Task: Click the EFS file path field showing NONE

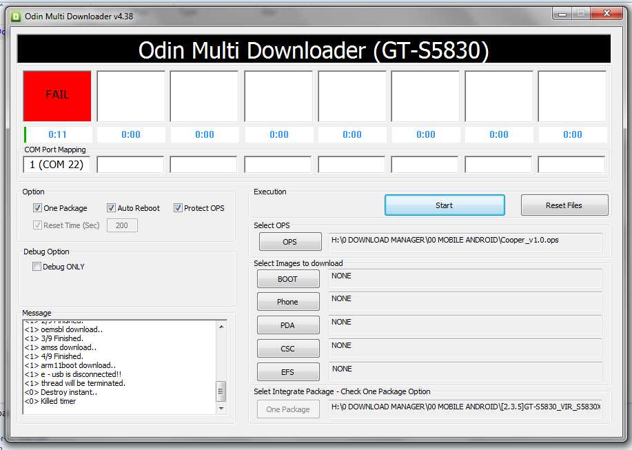Action: click(x=465, y=371)
